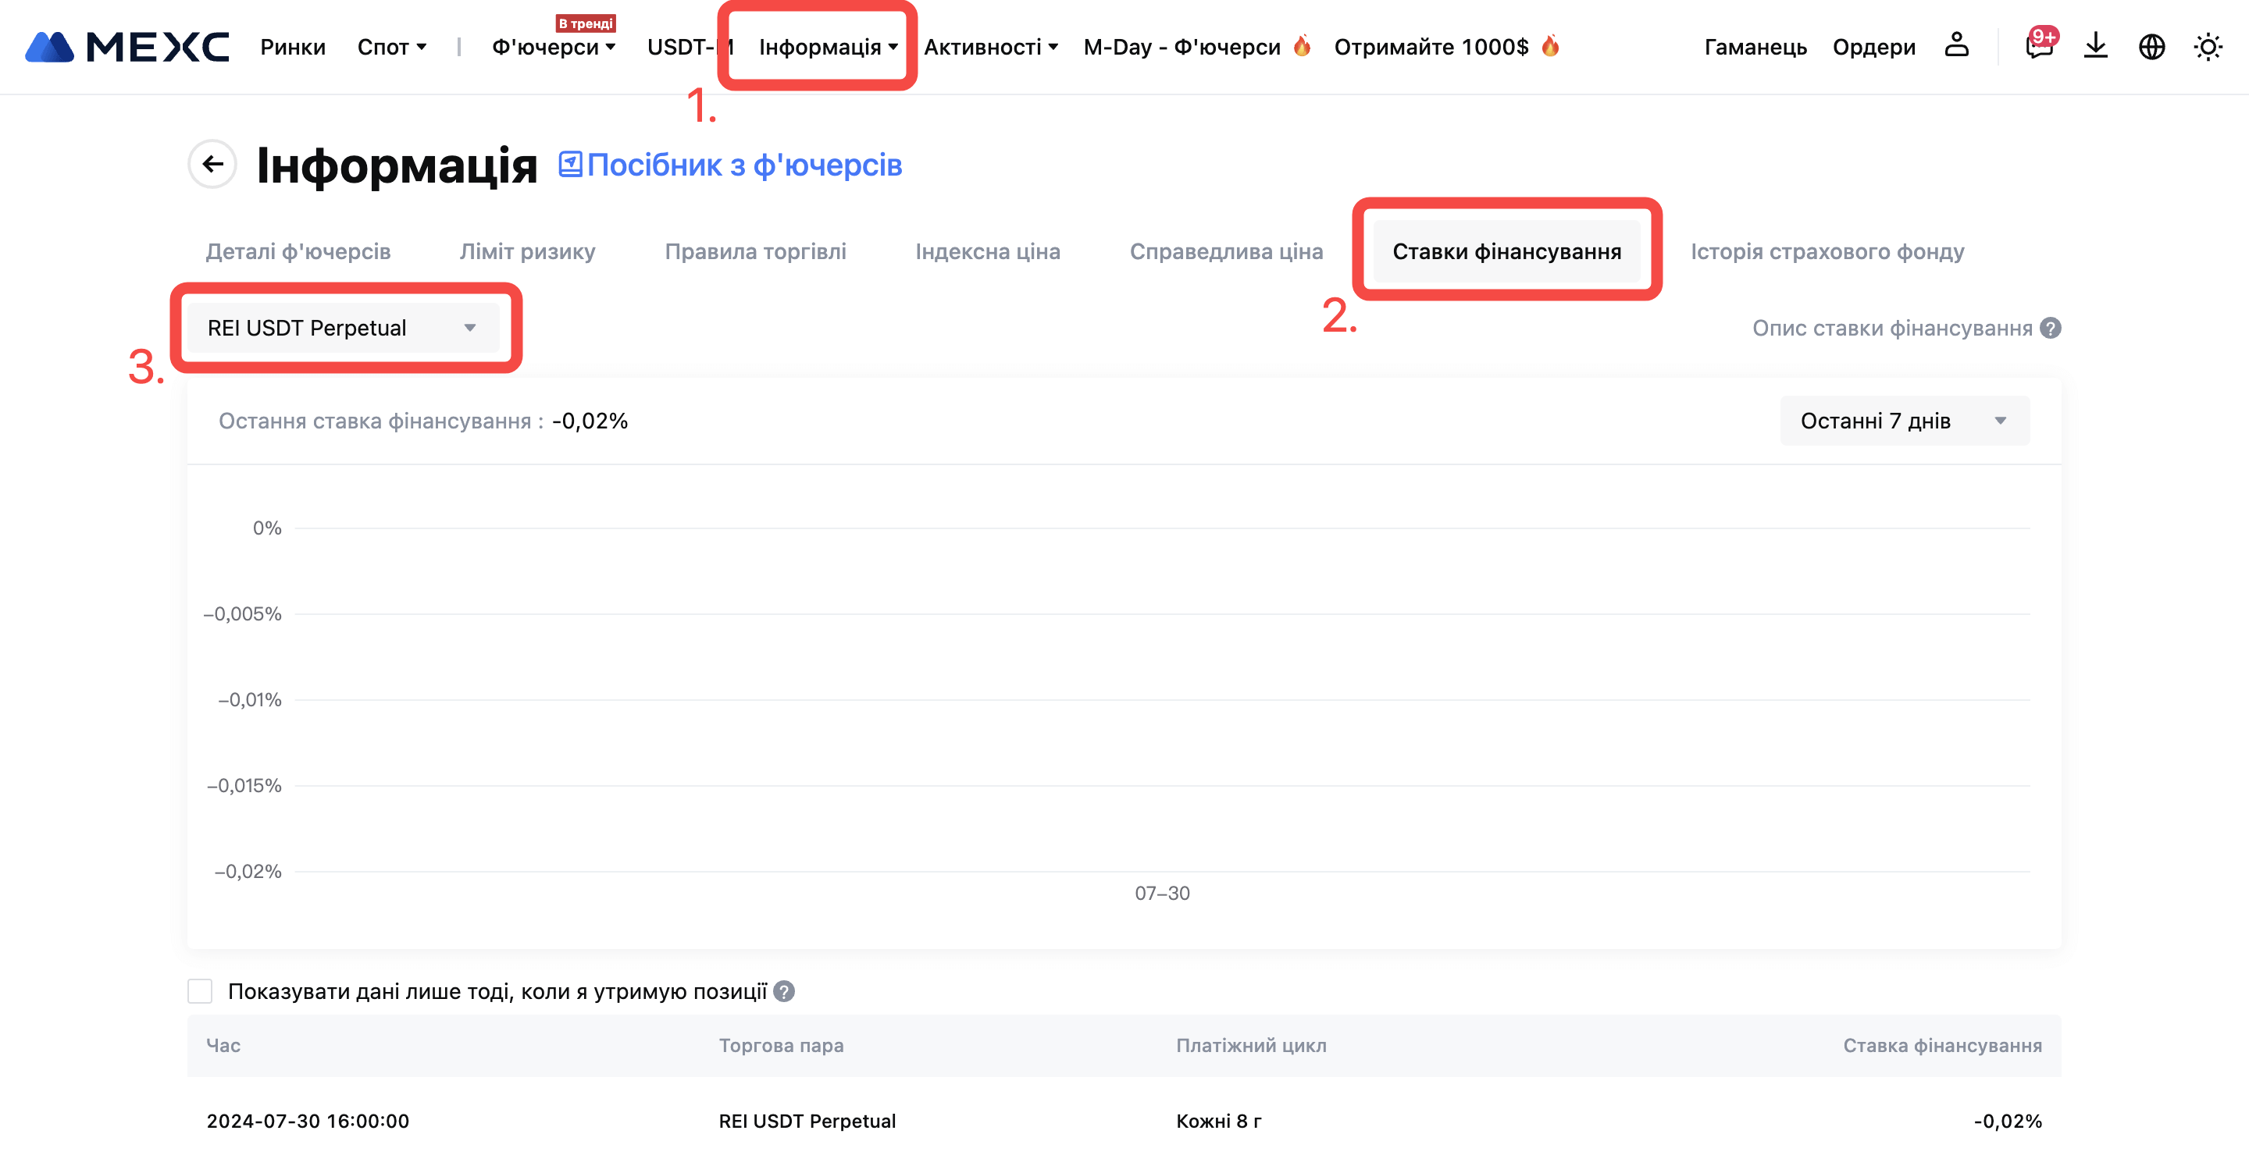
Task: Open the language globe icon
Action: coord(2151,46)
